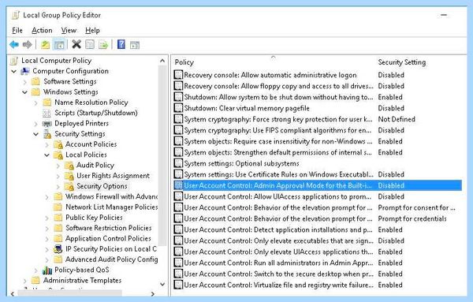The height and width of the screenshot is (302, 473).
Task: Expand the Account Policies node
Action: pyautogui.click(x=47, y=145)
